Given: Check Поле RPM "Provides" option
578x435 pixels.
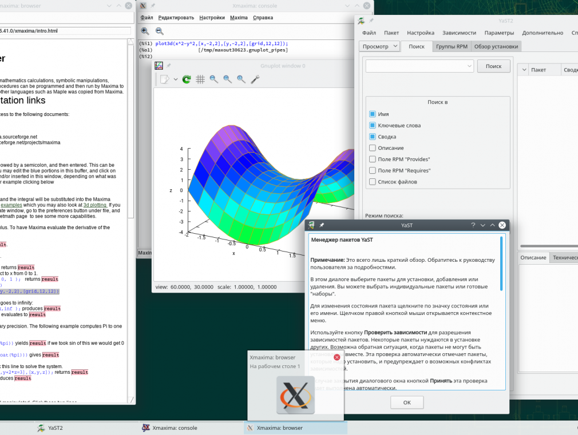Looking at the screenshot, I should point(373,159).
